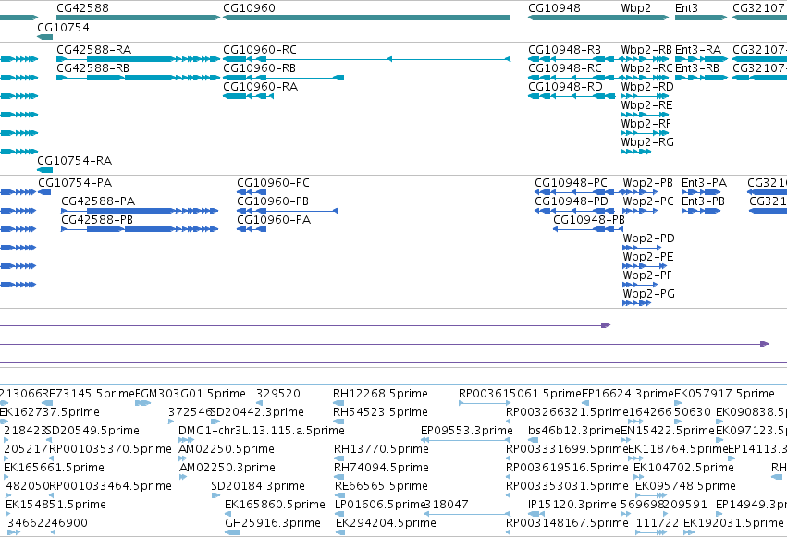787x537 pixels.
Task: Click protein CG42588-PB
Action: tap(140, 229)
